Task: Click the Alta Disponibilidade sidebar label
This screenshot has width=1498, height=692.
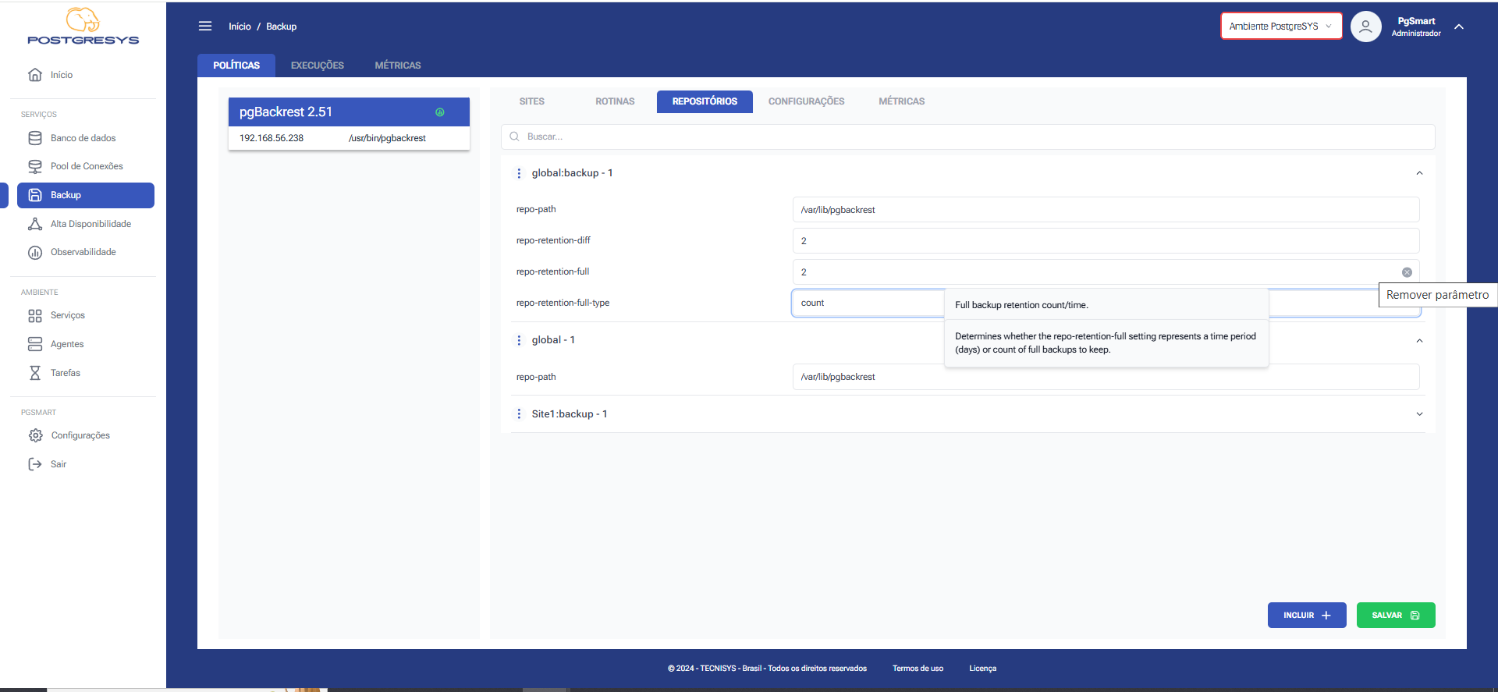Action: point(91,224)
